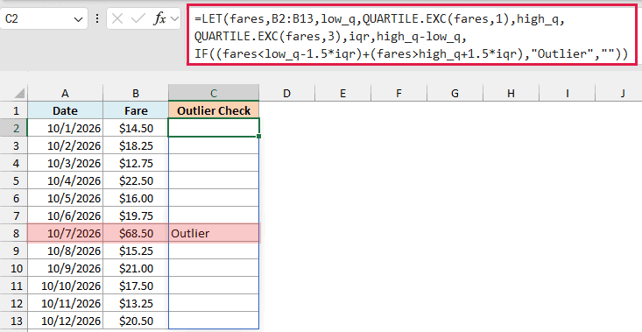Select column F header
642x332 pixels.
(x=399, y=94)
